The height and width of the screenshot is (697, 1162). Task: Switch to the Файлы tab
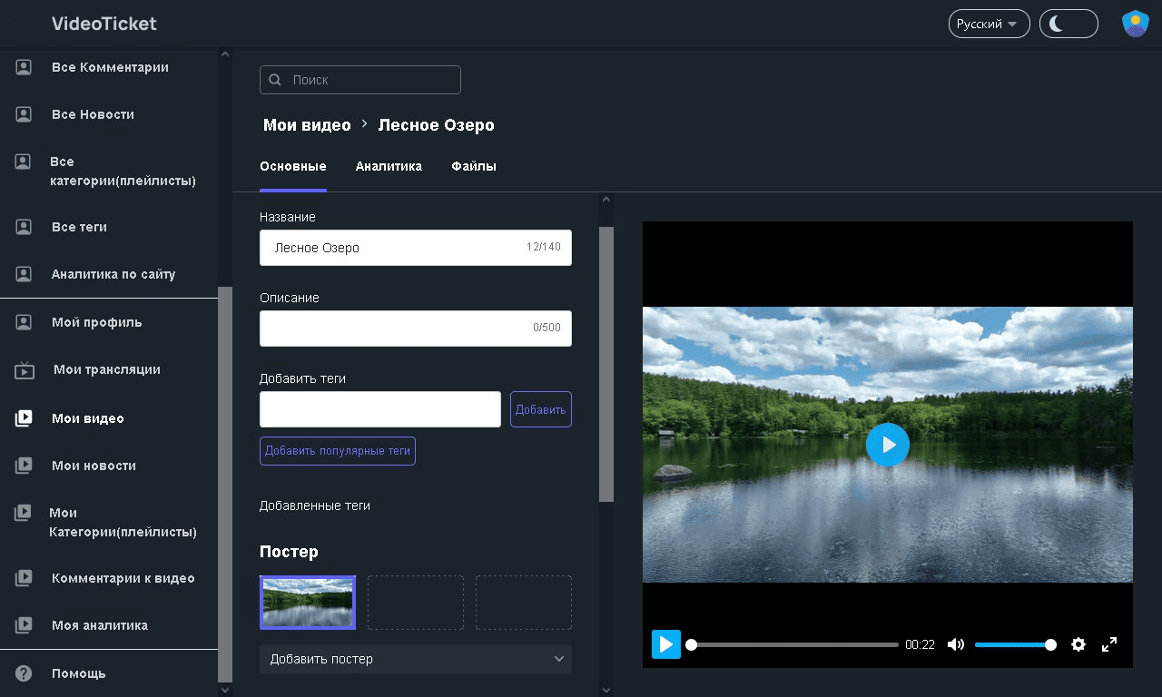[474, 166]
